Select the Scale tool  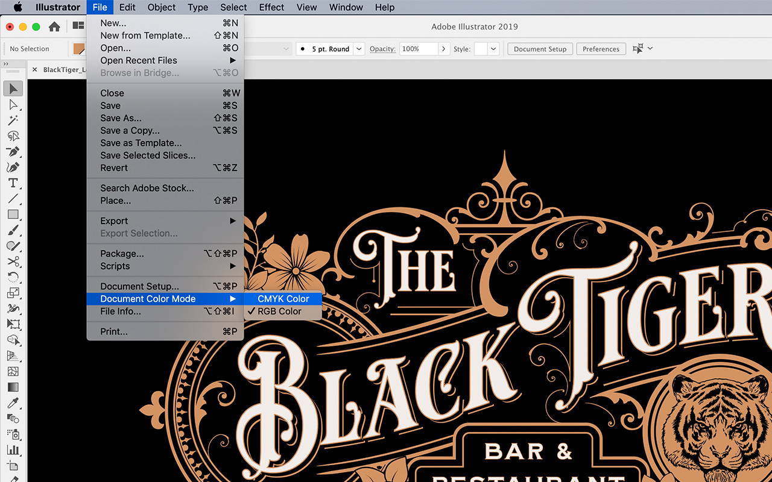tap(13, 293)
